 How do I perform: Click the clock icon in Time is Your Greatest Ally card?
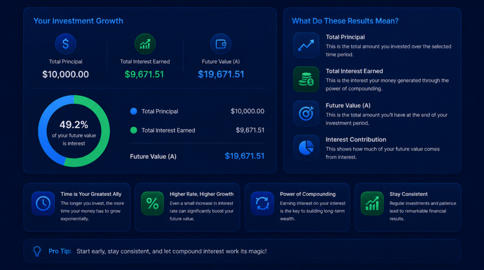pyautogui.click(x=43, y=203)
